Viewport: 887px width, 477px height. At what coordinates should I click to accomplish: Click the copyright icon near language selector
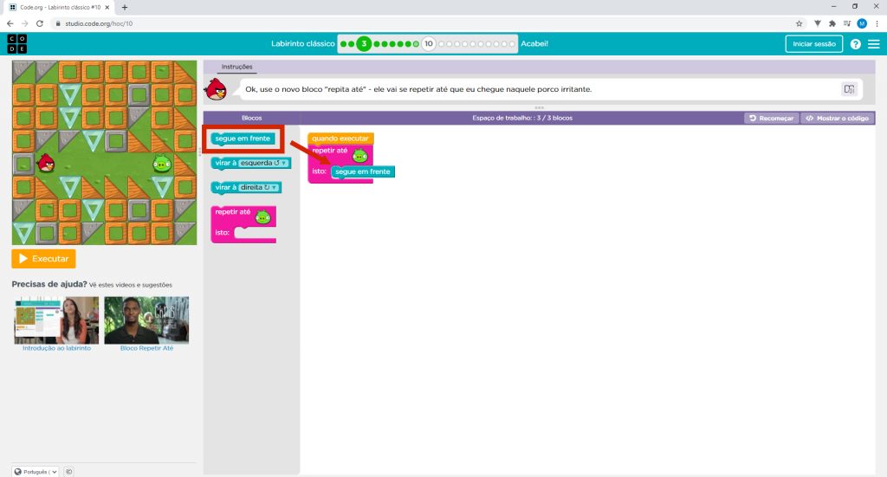[x=68, y=471]
